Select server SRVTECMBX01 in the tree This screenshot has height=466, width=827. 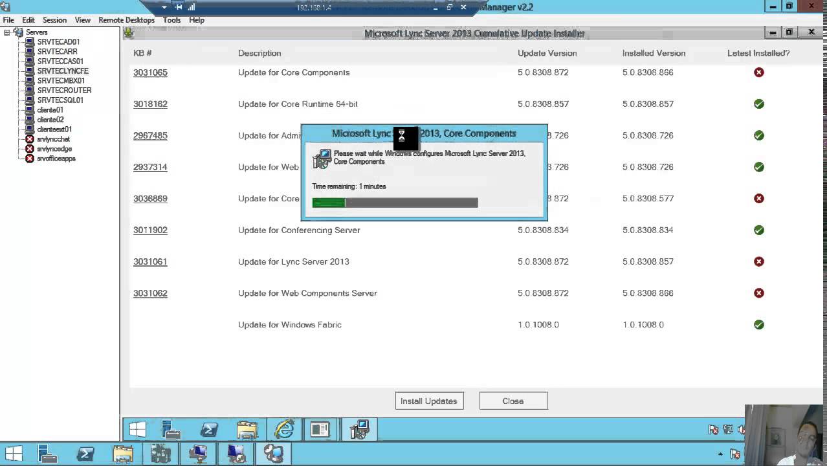coord(61,81)
